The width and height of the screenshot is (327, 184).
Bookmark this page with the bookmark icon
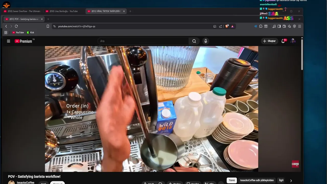(48, 26)
